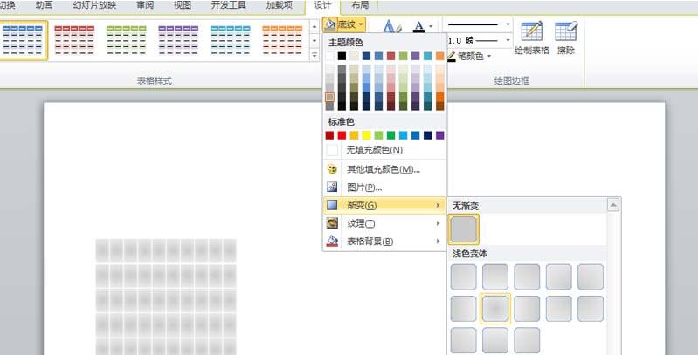Open the 动画 animations tab
Screen dimensions: 698x355
pos(43,5)
